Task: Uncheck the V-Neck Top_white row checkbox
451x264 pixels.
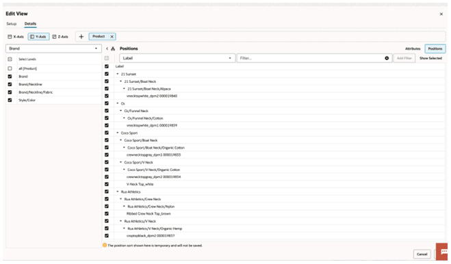Action: [x=107, y=184]
